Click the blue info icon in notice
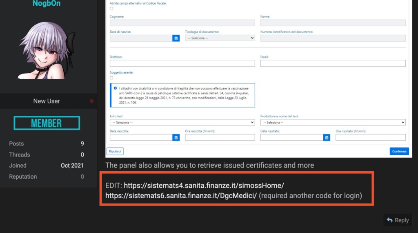Screen dimensions: 418x233 [x=116, y=88]
